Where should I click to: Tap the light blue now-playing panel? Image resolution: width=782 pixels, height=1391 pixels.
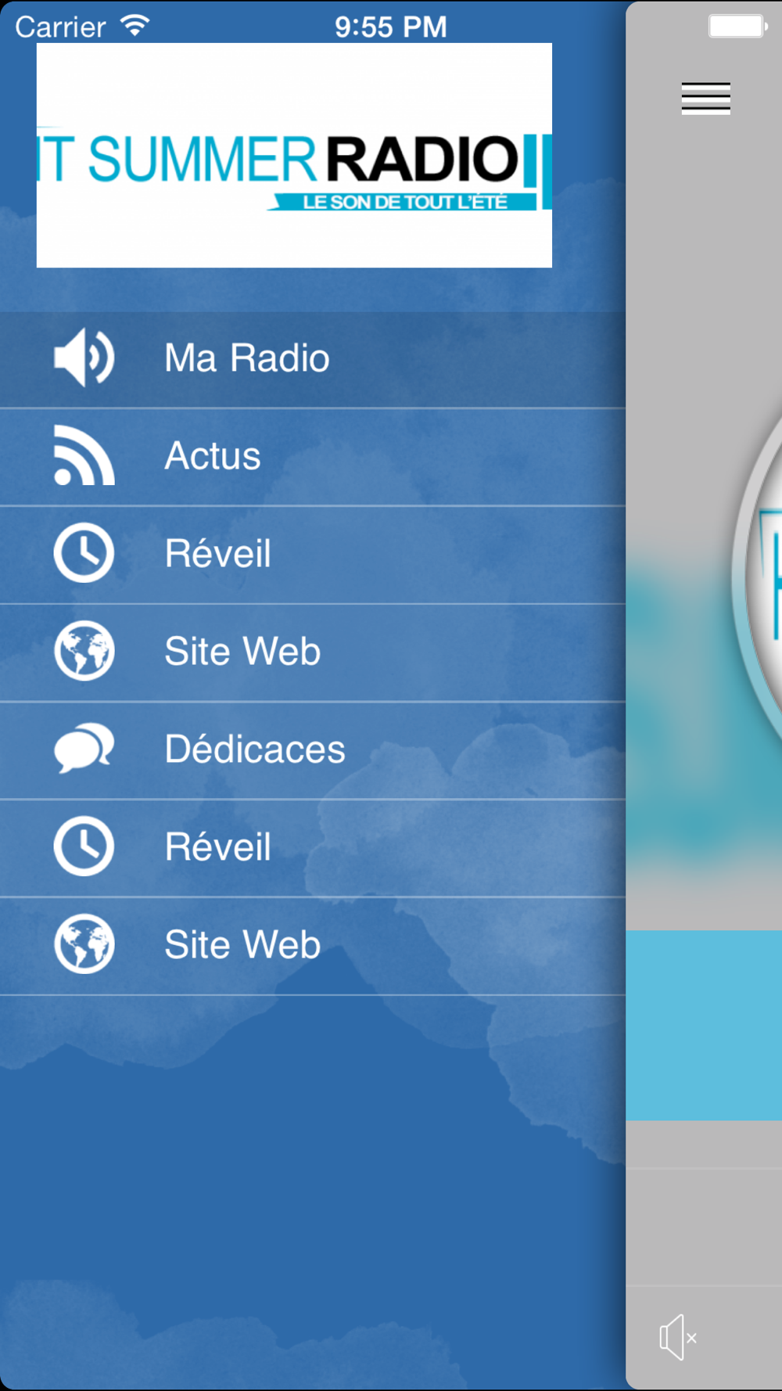(x=704, y=1025)
